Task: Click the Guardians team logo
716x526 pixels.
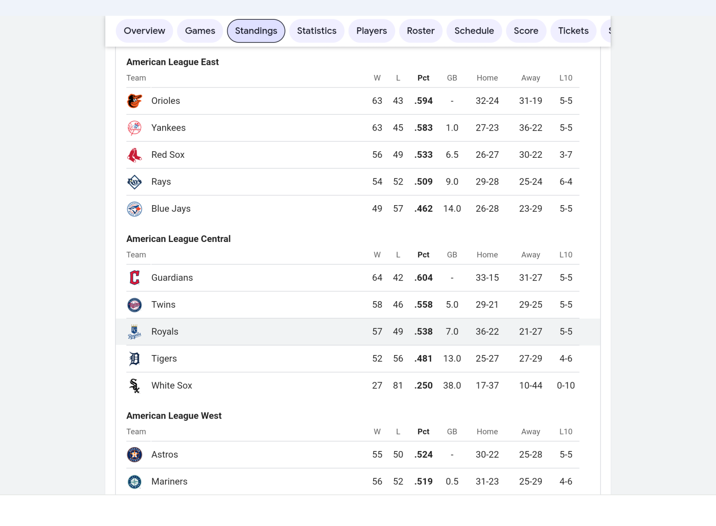Action: pyautogui.click(x=135, y=278)
